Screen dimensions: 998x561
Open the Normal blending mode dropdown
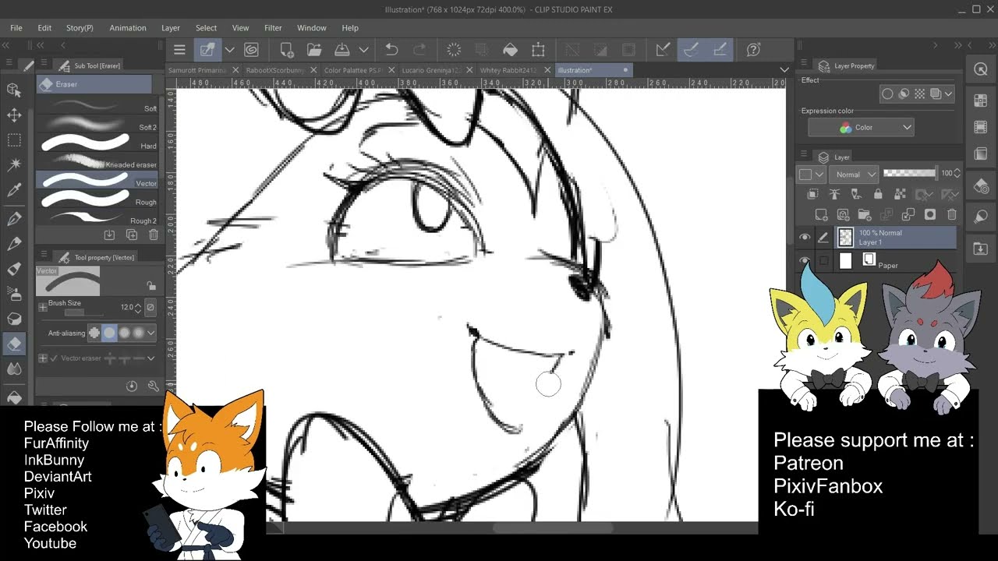pyautogui.click(x=853, y=175)
